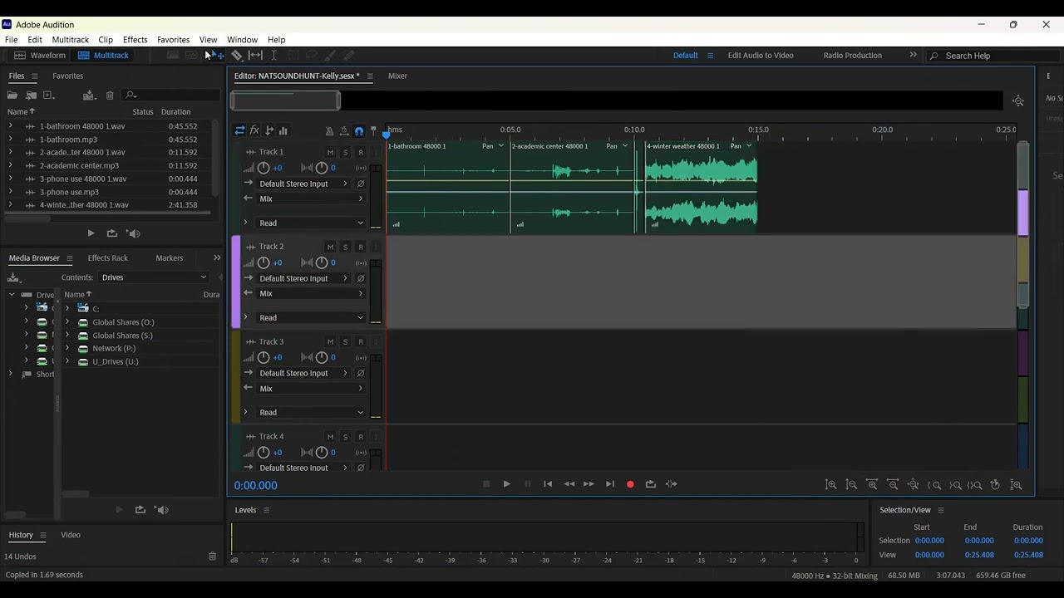Image resolution: width=1064 pixels, height=598 pixels.
Task: Open Track 3 Mix output dropdown
Action: coord(311,389)
